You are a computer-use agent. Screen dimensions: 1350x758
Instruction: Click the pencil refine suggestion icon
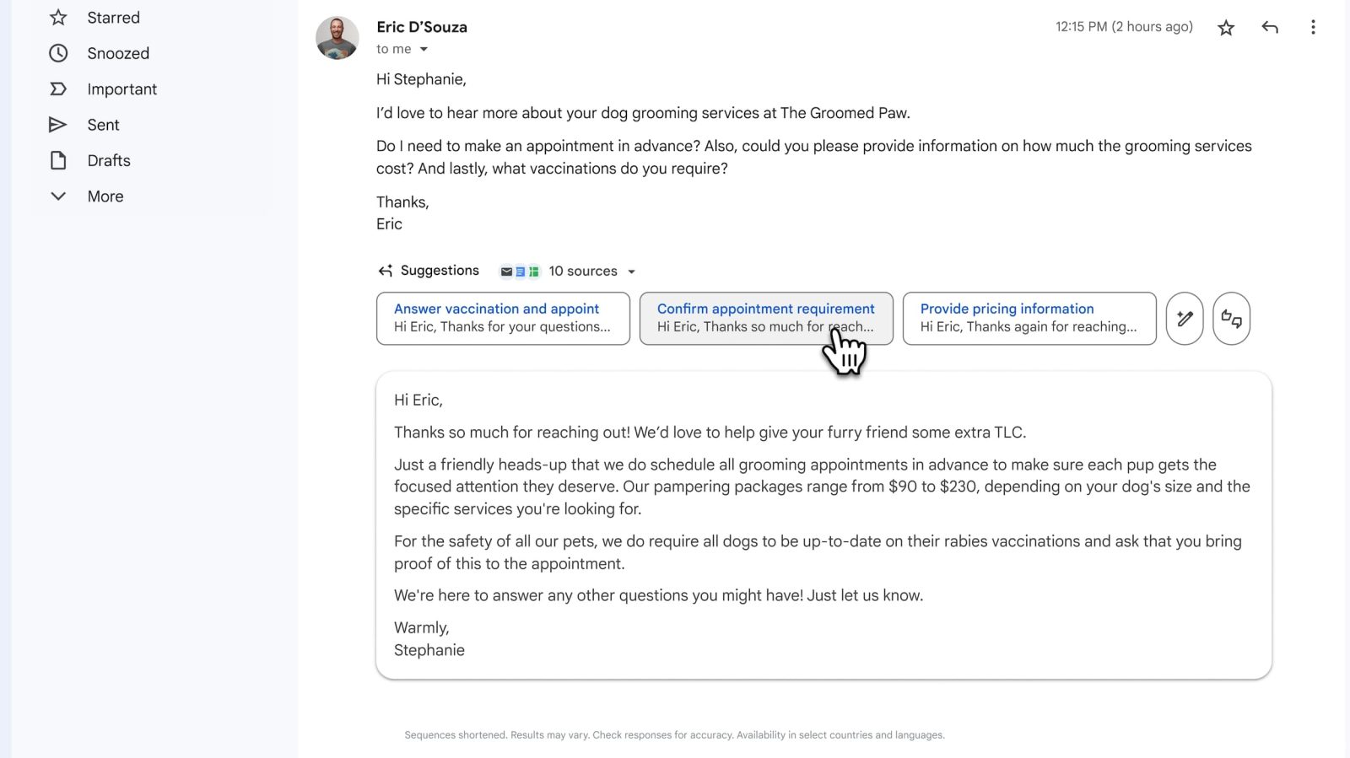pyautogui.click(x=1185, y=319)
